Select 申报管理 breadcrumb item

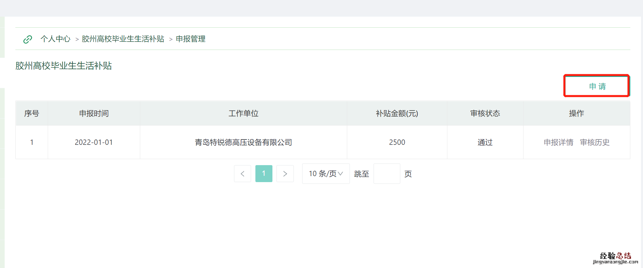coord(191,39)
